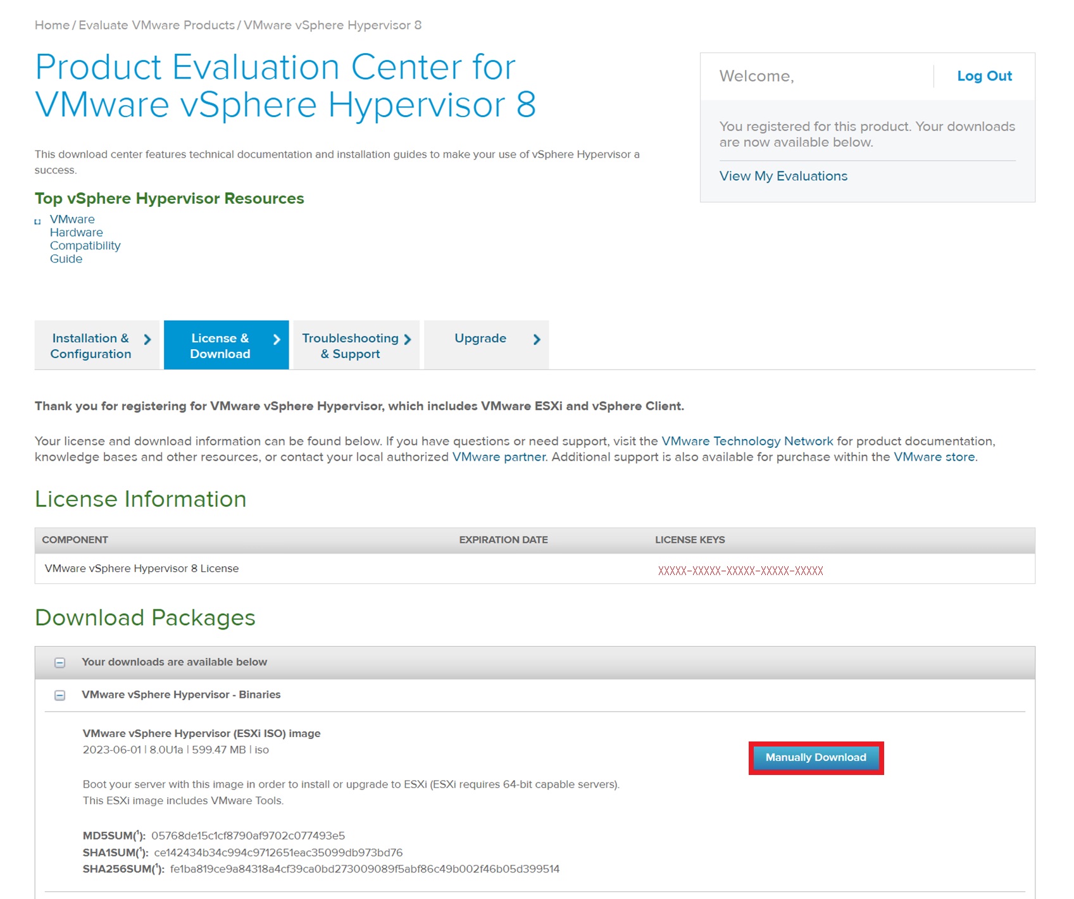Viewport: 1074px width, 899px height.
Task: Open the VMware partner link
Action: point(499,457)
